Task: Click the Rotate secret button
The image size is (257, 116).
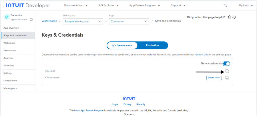Action: point(214,78)
